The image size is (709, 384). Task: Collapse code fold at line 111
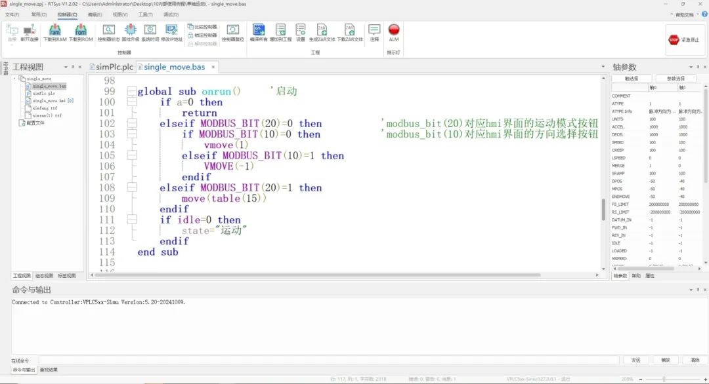pyautogui.click(x=131, y=220)
